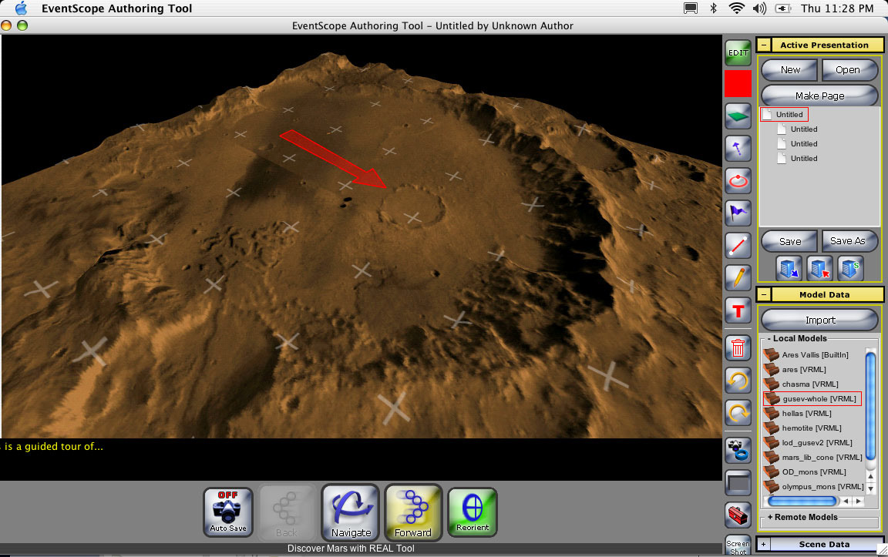Select the green plane tool
The image size is (888, 557).
(738, 116)
